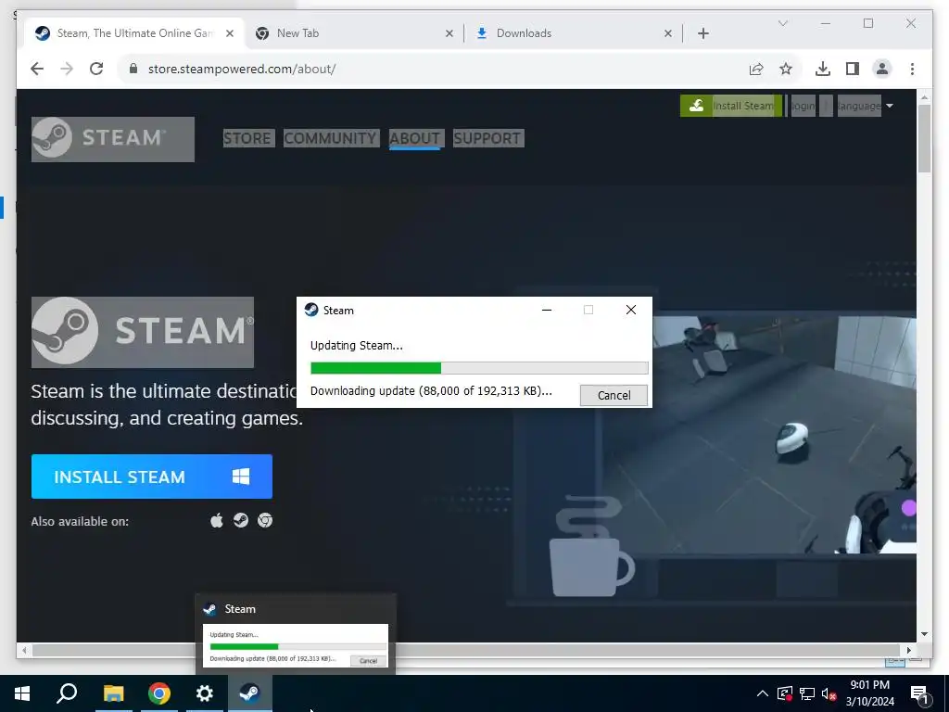Click the browser forward arrow
The height and width of the screenshot is (712, 949).
[67, 69]
